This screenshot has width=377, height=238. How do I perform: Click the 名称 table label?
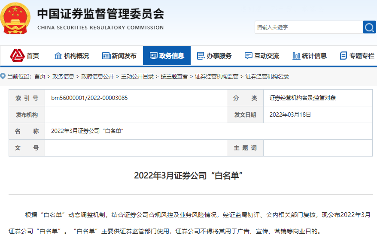click(x=27, y=131)
